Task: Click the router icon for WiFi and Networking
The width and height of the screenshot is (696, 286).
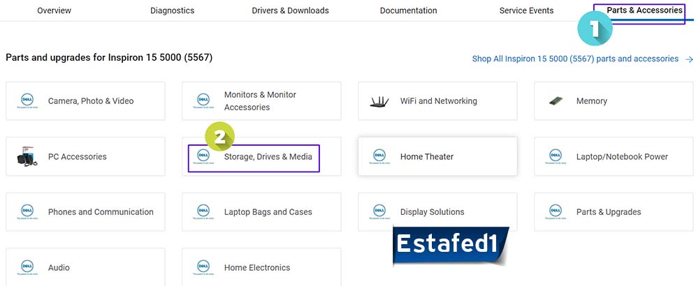Action: tap(379, 102)
